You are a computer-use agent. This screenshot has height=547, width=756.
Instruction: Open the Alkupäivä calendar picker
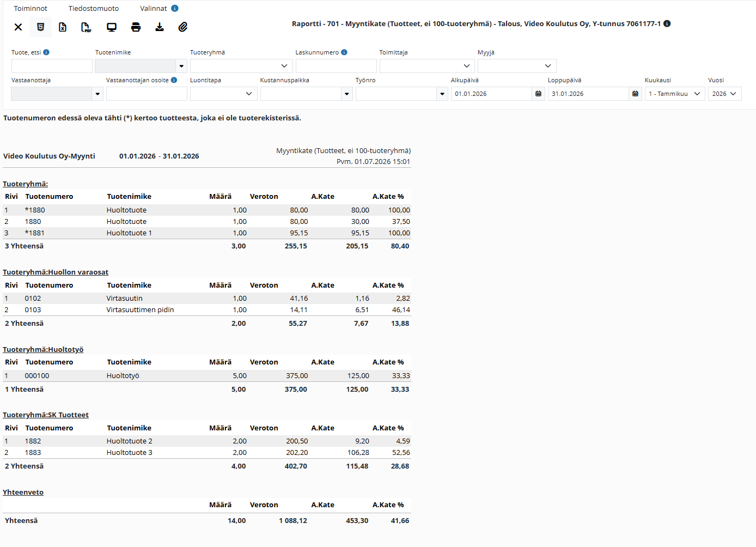[x=538, y=94]
